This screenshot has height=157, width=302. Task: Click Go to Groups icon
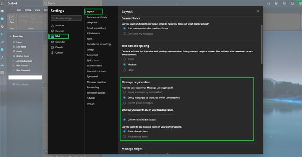pos(14,85)
